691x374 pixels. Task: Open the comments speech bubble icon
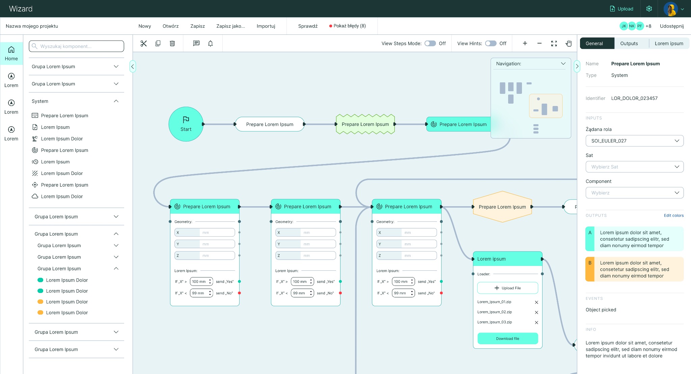coord(196,44)
